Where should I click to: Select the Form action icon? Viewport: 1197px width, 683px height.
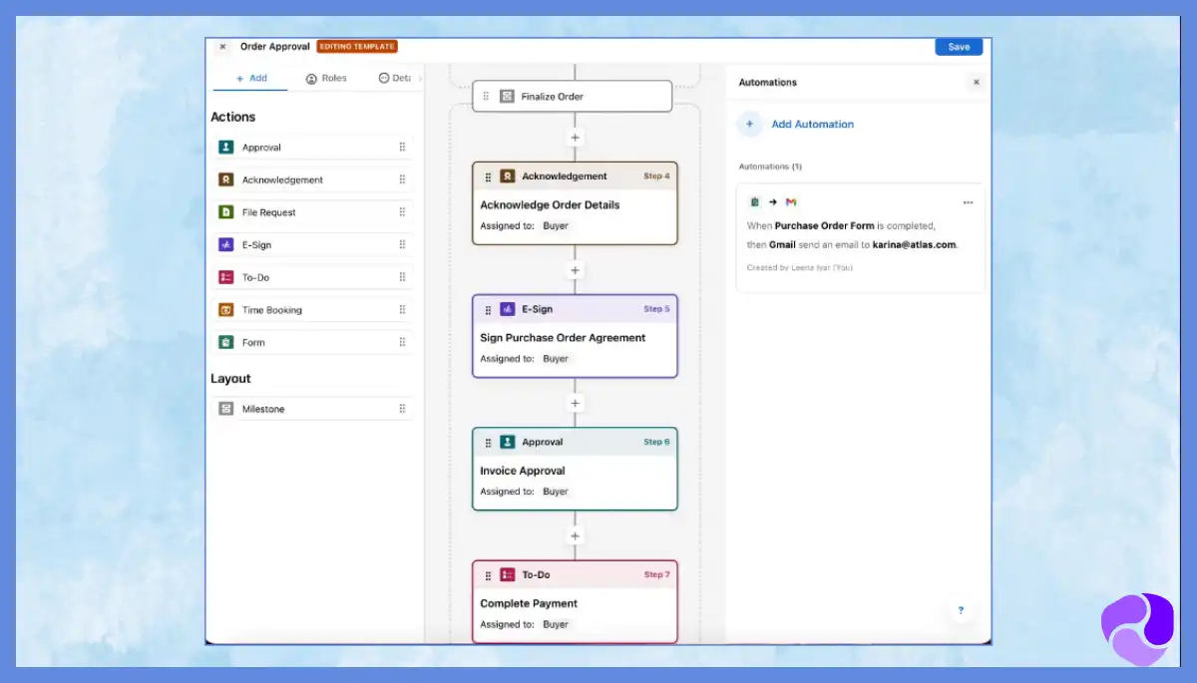[x=224, y=342]
